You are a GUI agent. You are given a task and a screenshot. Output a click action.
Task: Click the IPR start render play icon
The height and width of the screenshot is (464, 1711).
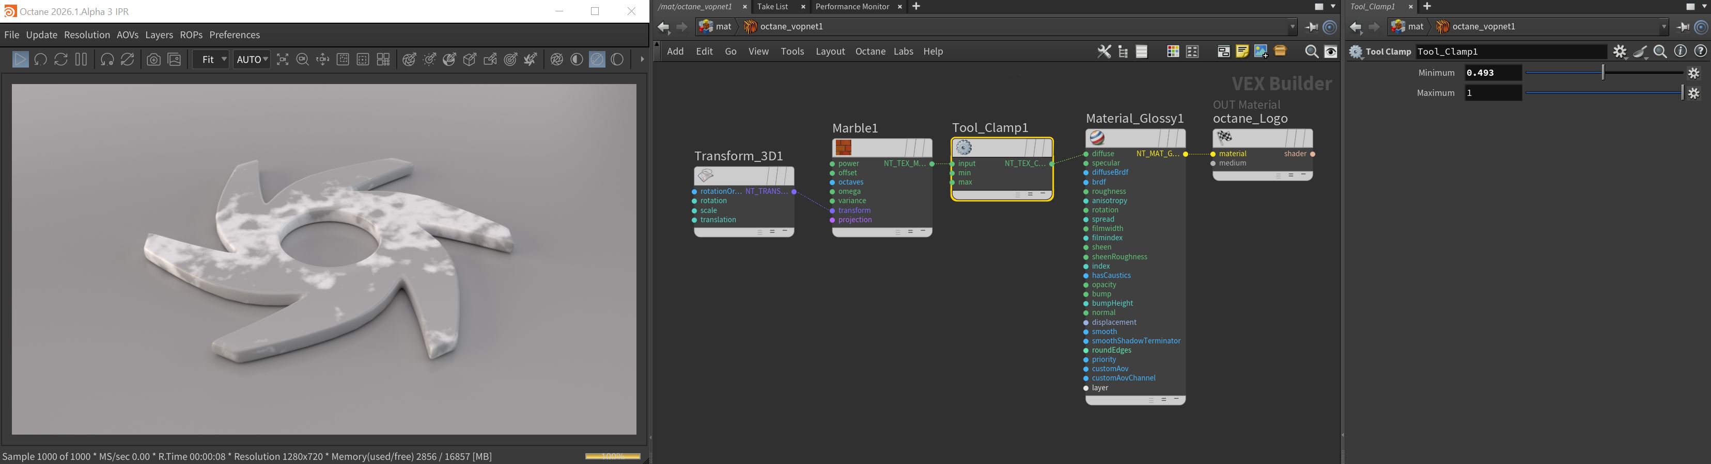pos(20,60)
